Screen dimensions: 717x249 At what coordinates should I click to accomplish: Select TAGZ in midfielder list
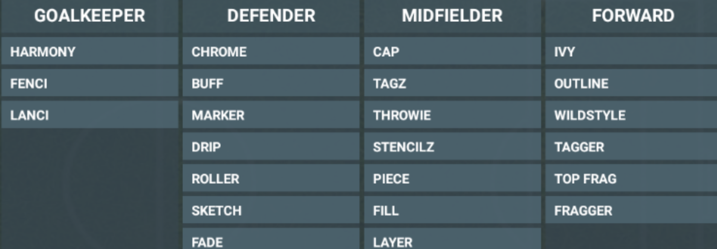pos(453,83)
